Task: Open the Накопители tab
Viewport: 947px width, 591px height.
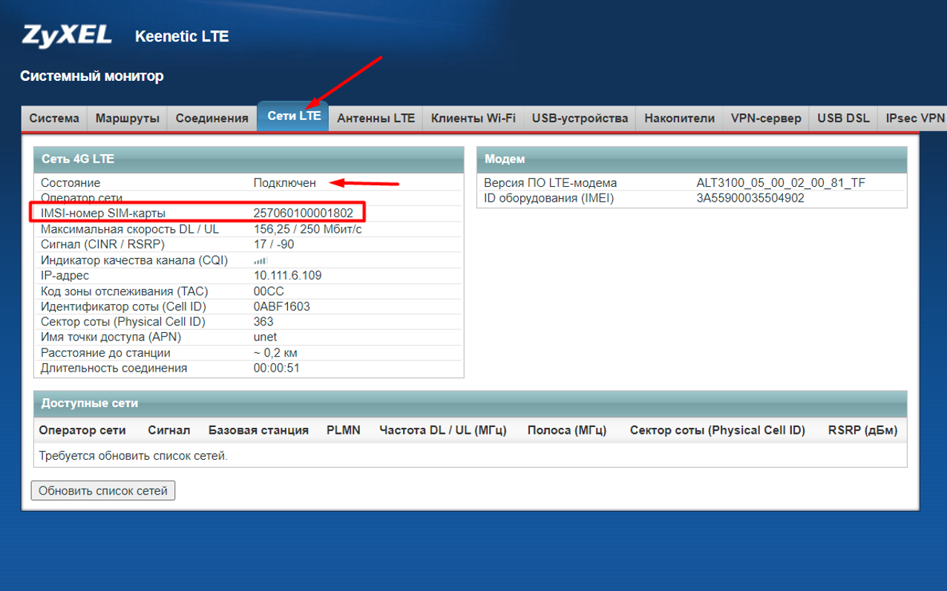Action: (679, 118)
